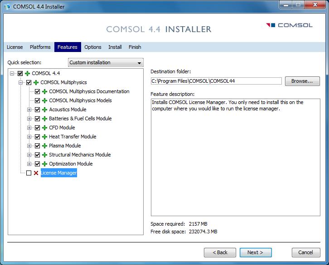Viewport: 329px width, 265px height.
Task: Click the green plus icon beside Optimization Module
Action: point(44,164)
